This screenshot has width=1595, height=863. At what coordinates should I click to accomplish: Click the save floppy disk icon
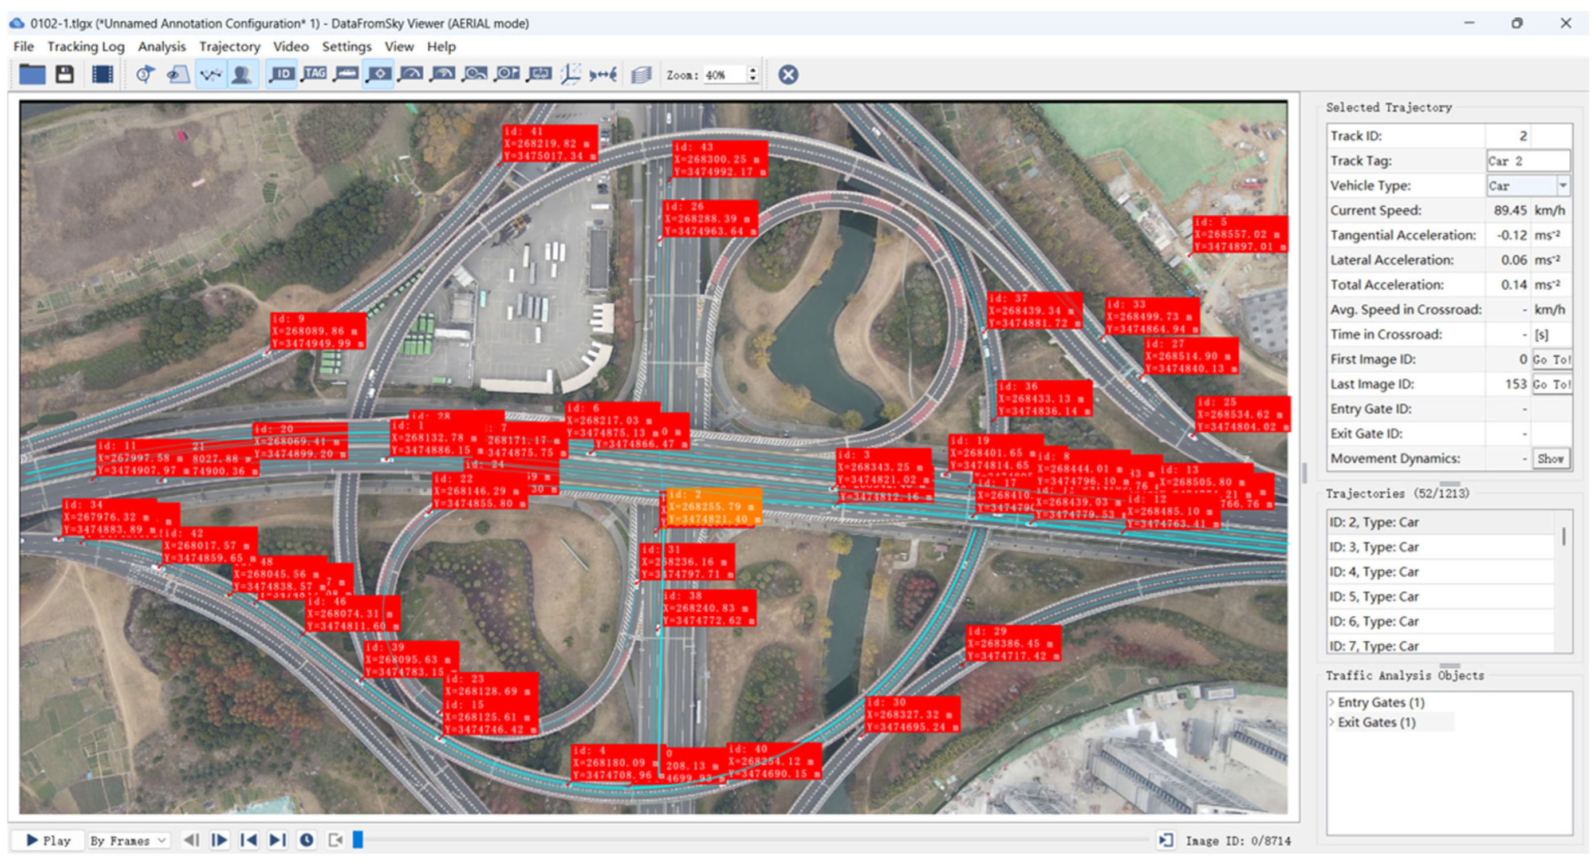click(65, 75)
